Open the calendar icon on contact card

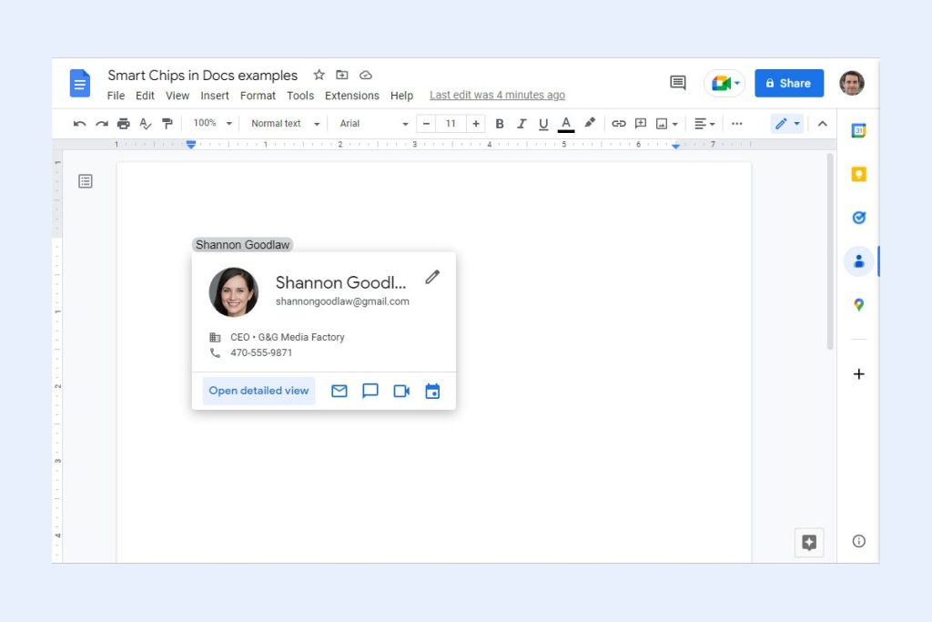432,391
